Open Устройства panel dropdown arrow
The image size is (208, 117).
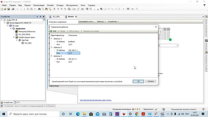pyautogui.click(x=37, y=17)
